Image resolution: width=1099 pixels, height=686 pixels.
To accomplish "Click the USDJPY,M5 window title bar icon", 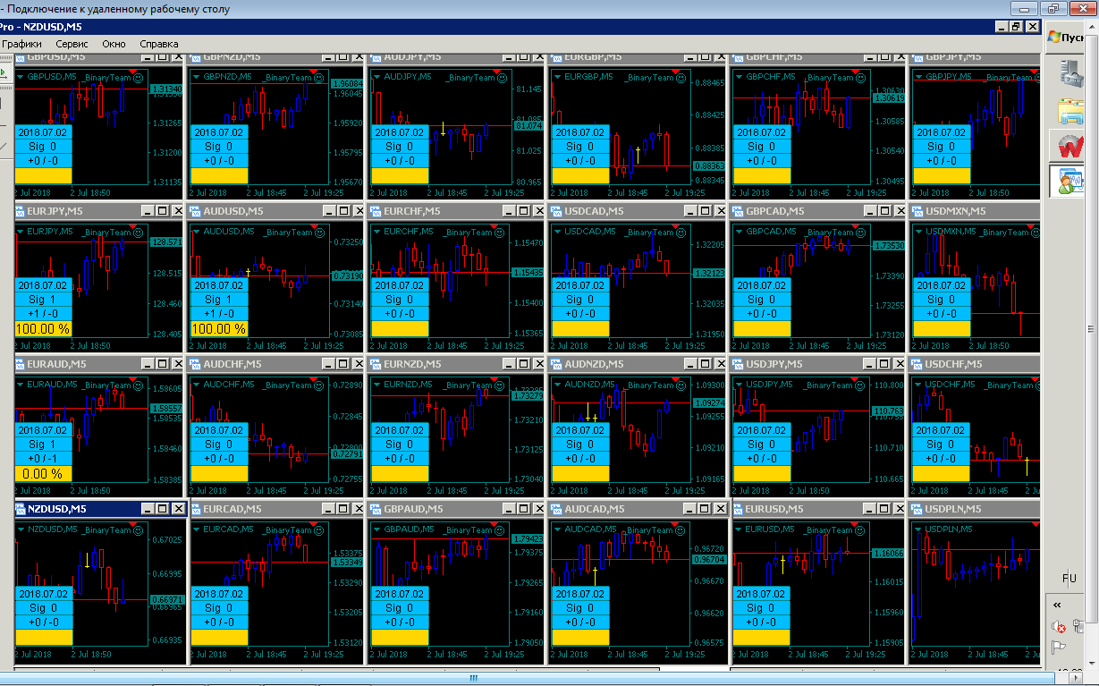I will tap(738, 364).
